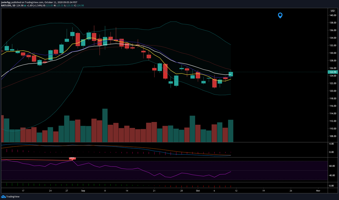The width and height of the screenshot is (339, 200).
Task: Click the latest green candle at chart's right edge
Action: coord(231,74)
